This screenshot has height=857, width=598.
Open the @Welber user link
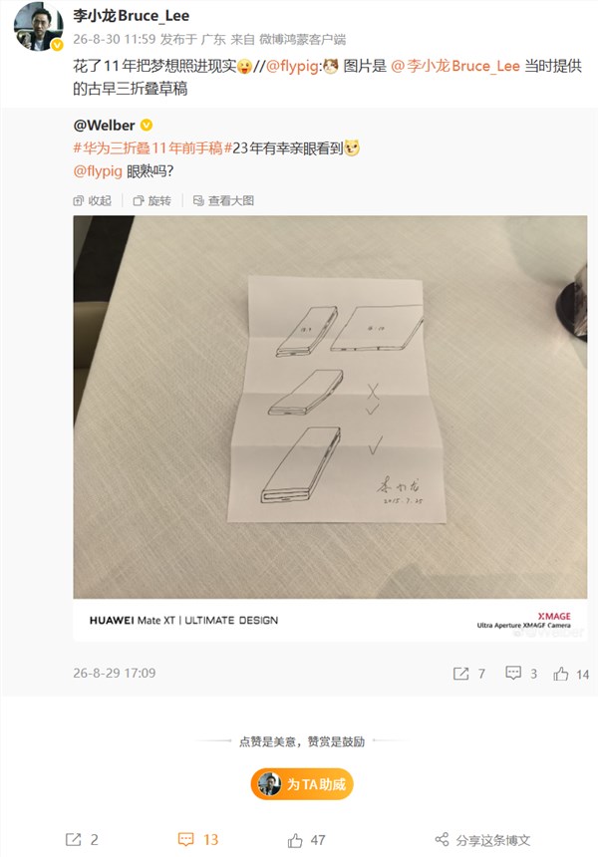pyautogui.click(x=104, y=126)
